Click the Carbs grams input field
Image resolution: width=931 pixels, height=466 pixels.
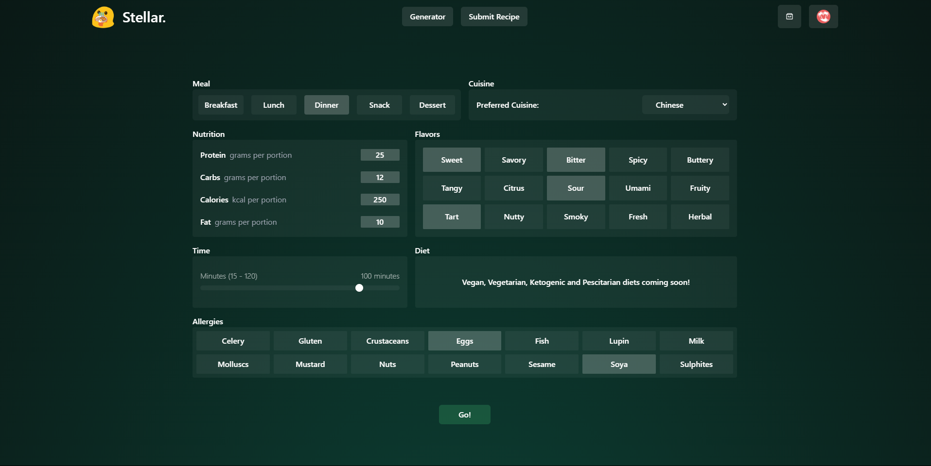(x=380, y=177)
